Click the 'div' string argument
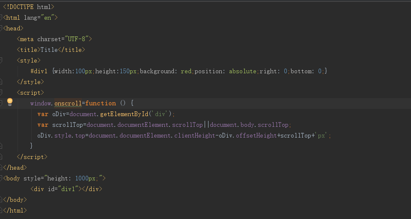The image size is (411, 219). click(160, 114)
